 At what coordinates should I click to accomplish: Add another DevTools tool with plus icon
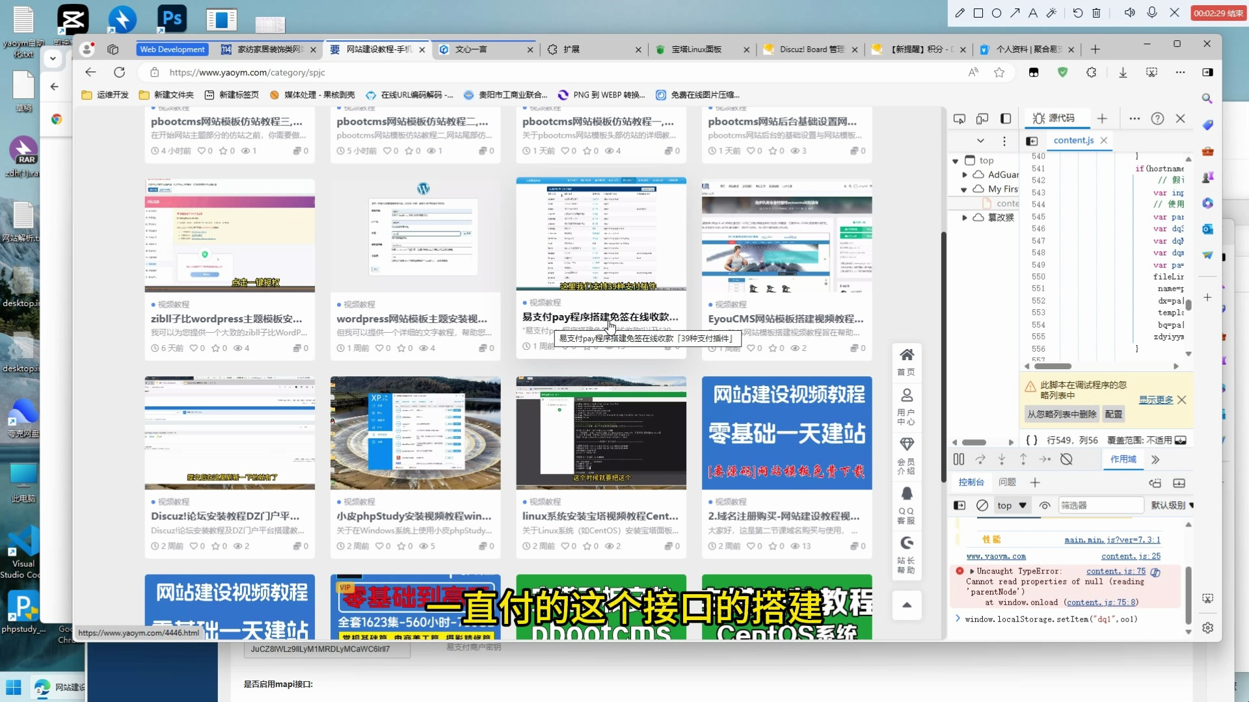(x=1102, y=118)
